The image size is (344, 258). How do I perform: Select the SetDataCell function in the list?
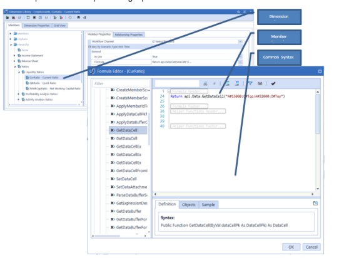(126, 178)
